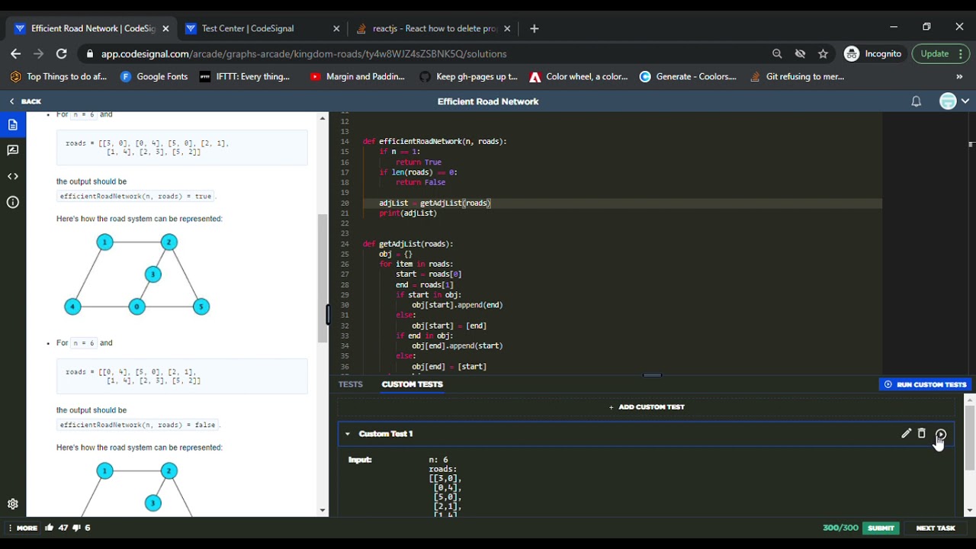
Task: Open the task description sidebar icon
Action: [x=13, y=125]
